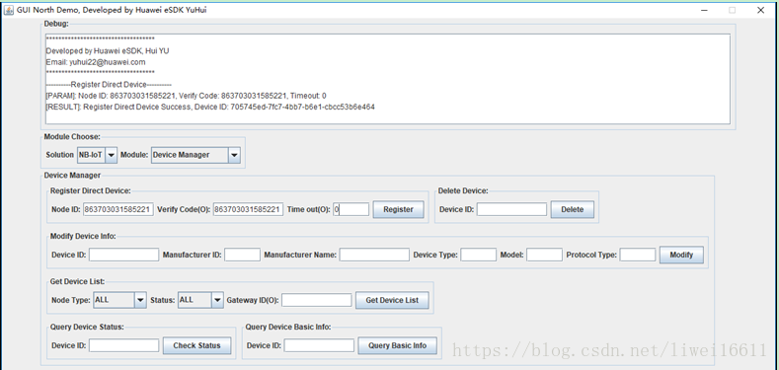Click the '----------Register Direct Device----------' debug header line
This screenshot has height=370, width=779.
tap(109, 85)
